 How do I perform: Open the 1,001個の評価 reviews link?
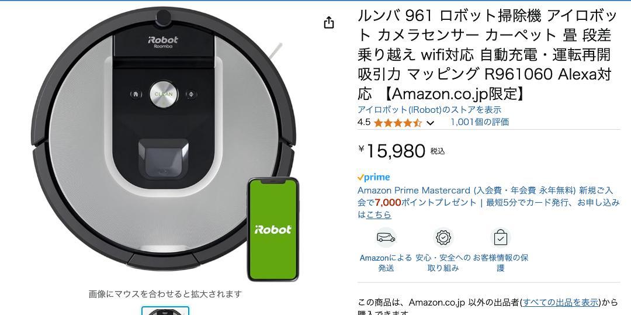(x=479, y=122)
